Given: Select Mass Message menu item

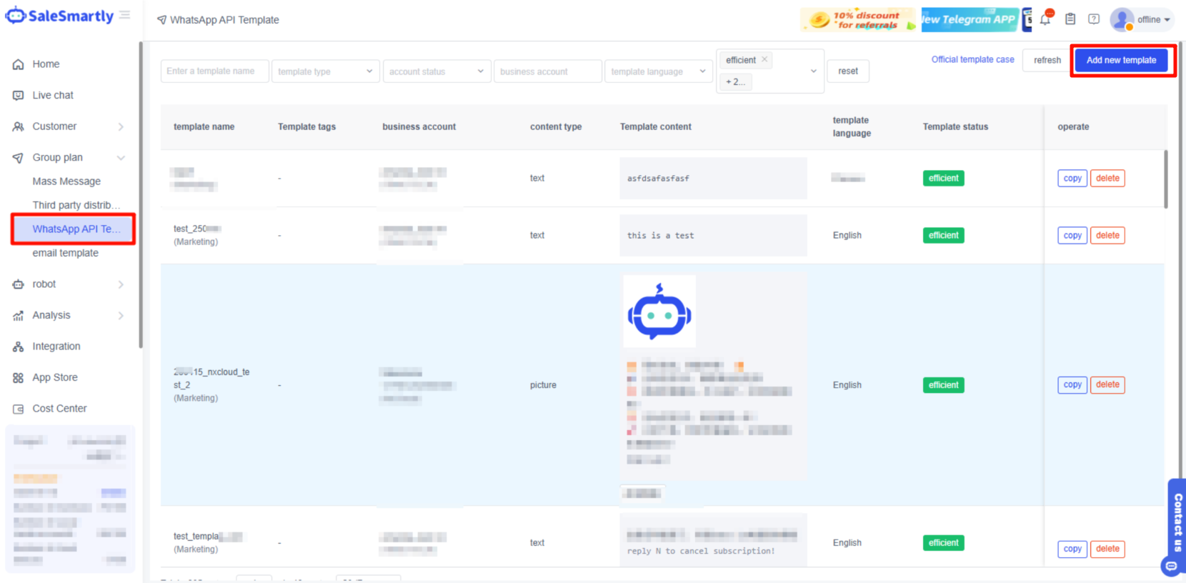Looking at the screenshot, I should click(66, 181).
